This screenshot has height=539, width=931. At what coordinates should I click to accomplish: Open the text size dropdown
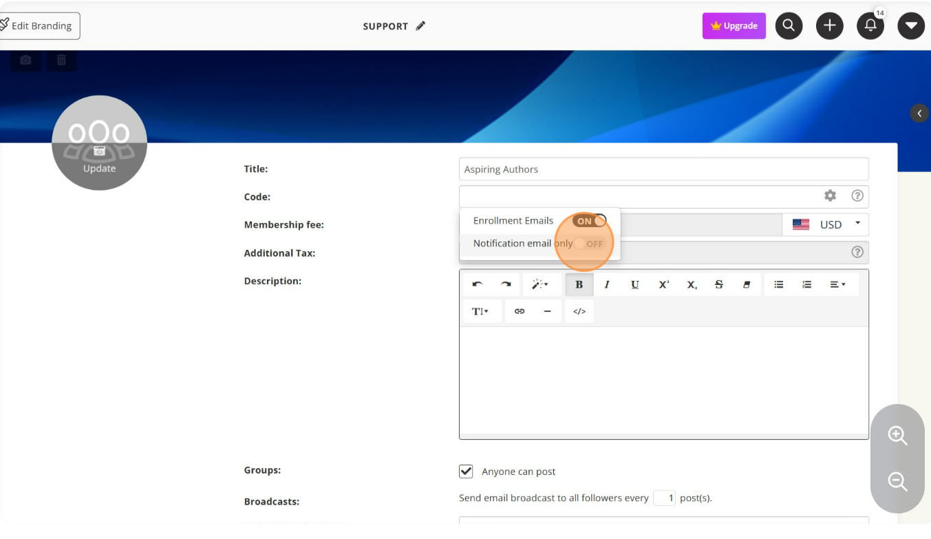click(x=480, y=311)
